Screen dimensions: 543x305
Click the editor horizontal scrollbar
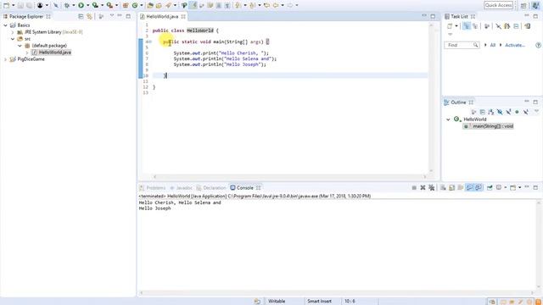click(x=289, y=177)
